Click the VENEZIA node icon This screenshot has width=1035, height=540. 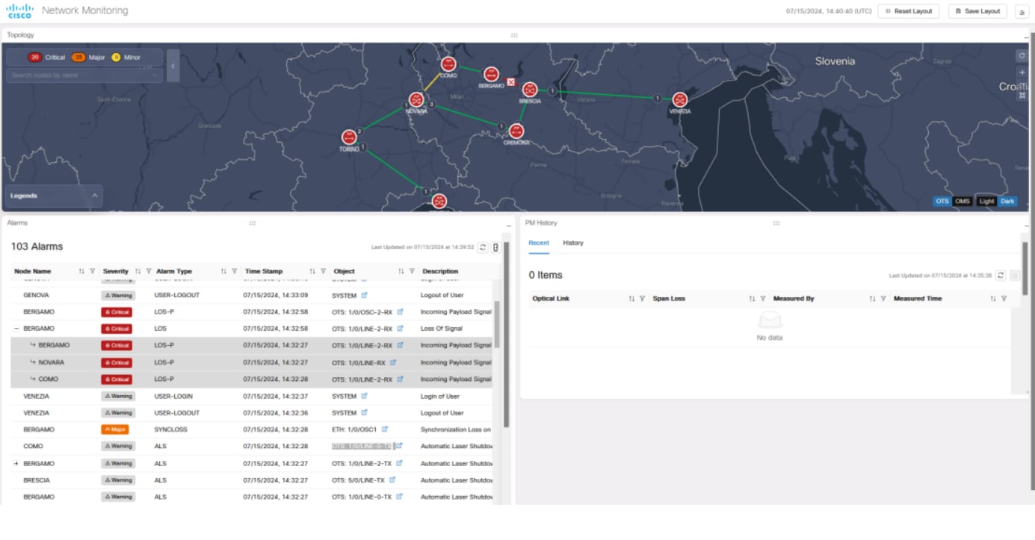[679, 100]
